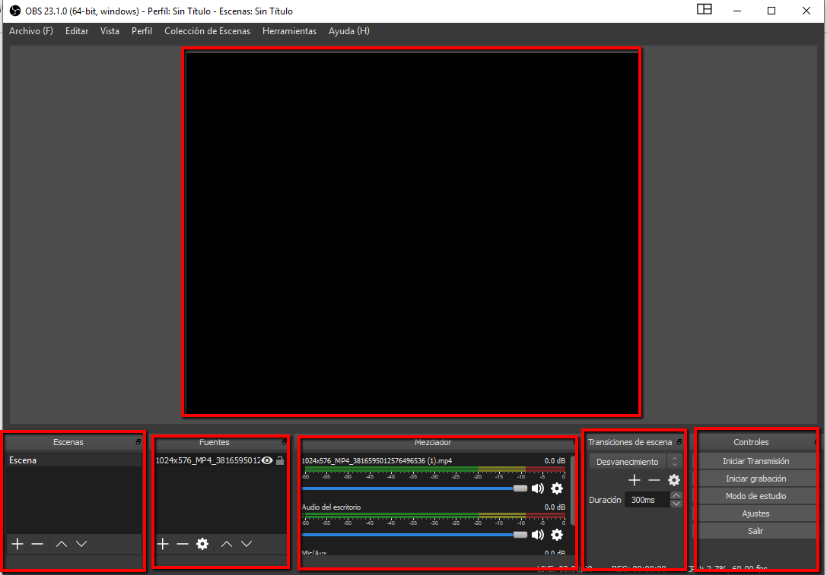Screen dimensions: 827x575
Task: Click the Duración 300ms input field
Action: point(647,500)
